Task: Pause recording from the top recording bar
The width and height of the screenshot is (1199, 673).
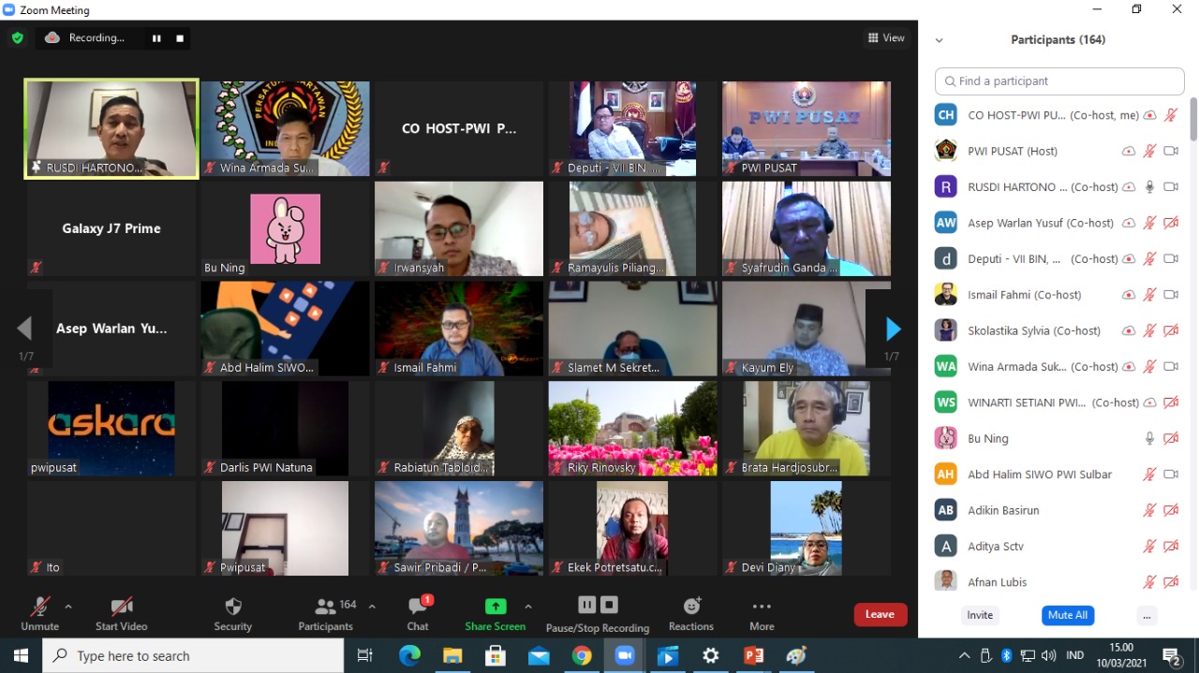Action: 156,38
